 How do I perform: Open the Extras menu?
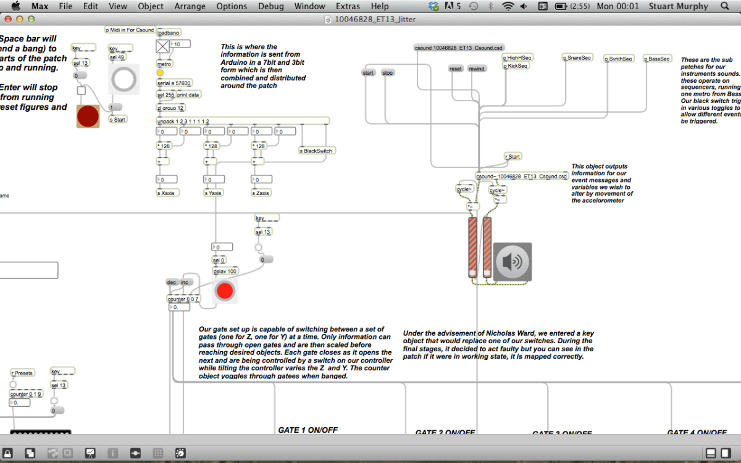(348, 6)
